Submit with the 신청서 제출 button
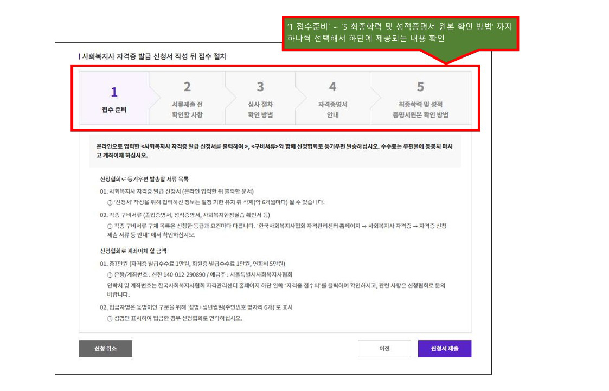The width and height of the screenshot is (609, 391). pyautogui.click(x=445, y=349)
